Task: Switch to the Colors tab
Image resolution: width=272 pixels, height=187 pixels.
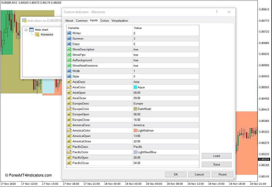Action: (105, 21)
